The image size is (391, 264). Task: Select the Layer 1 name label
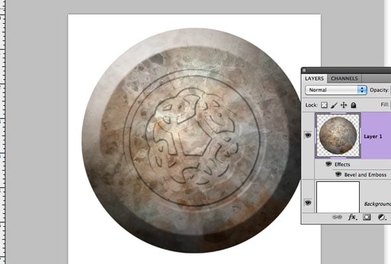pos(373,136)
